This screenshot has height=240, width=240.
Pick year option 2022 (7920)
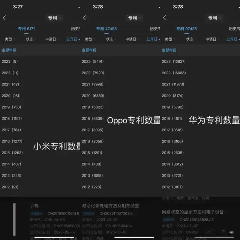pos(93,73)
